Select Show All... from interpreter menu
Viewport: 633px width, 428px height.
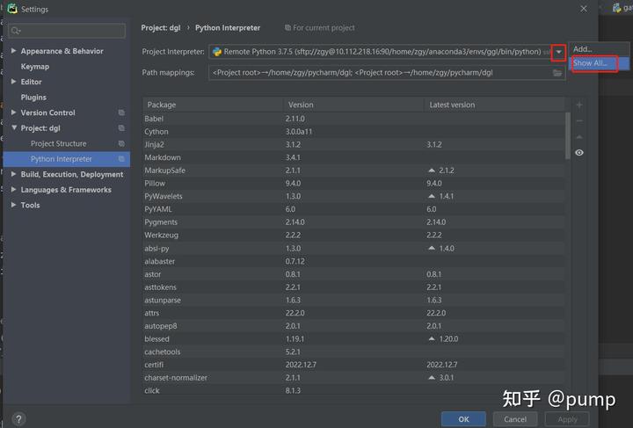point(599,63)
